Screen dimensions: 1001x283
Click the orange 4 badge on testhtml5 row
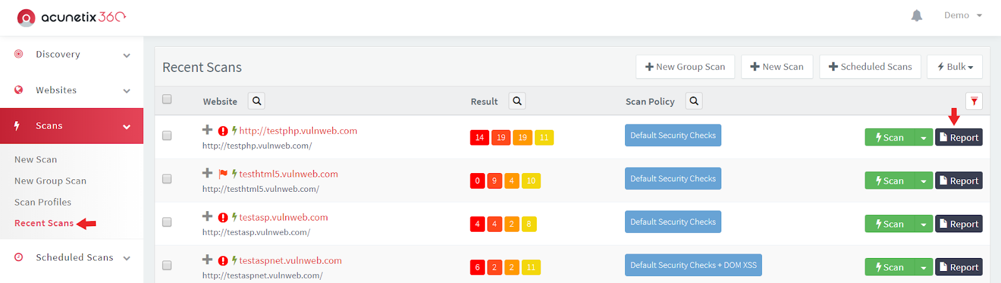(x=511, y=181)
